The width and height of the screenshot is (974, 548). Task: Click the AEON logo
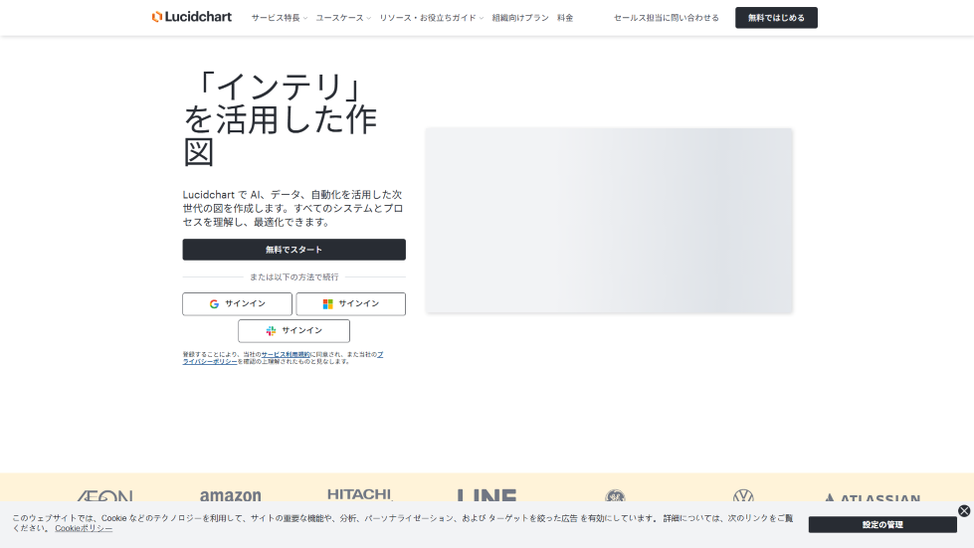[104, 495]
